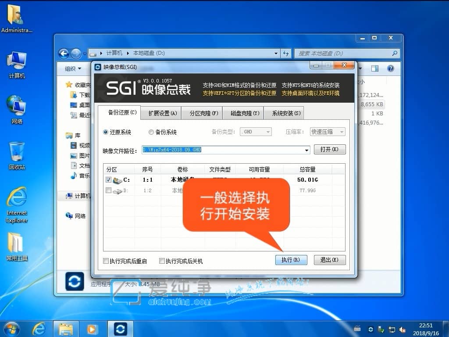Click the C: drive icon in partition list
449x337 pixels.
[x=118, y=179]
